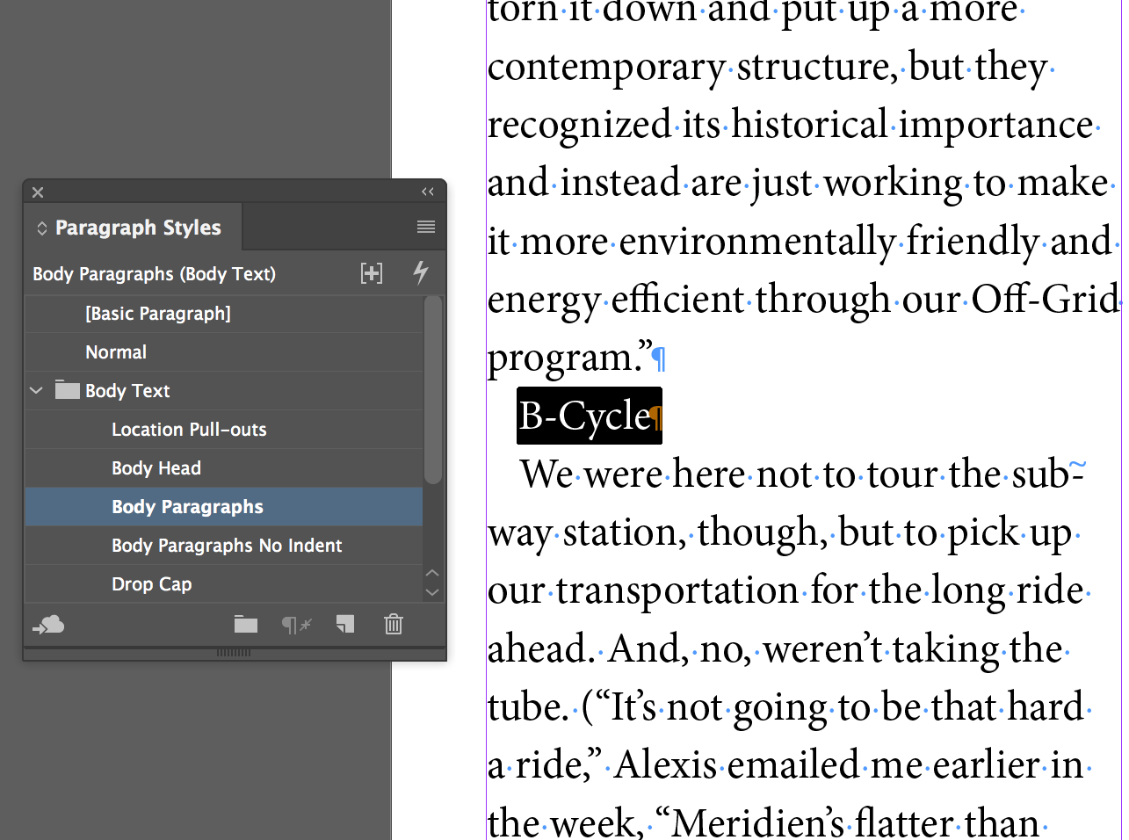
Task: Click the Create New Style Group folder icon
Action: pyautogui.click(x=246, y=625)
